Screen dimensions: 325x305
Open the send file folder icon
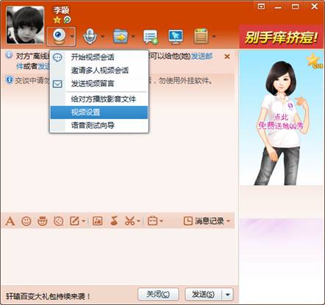(121, 37)
